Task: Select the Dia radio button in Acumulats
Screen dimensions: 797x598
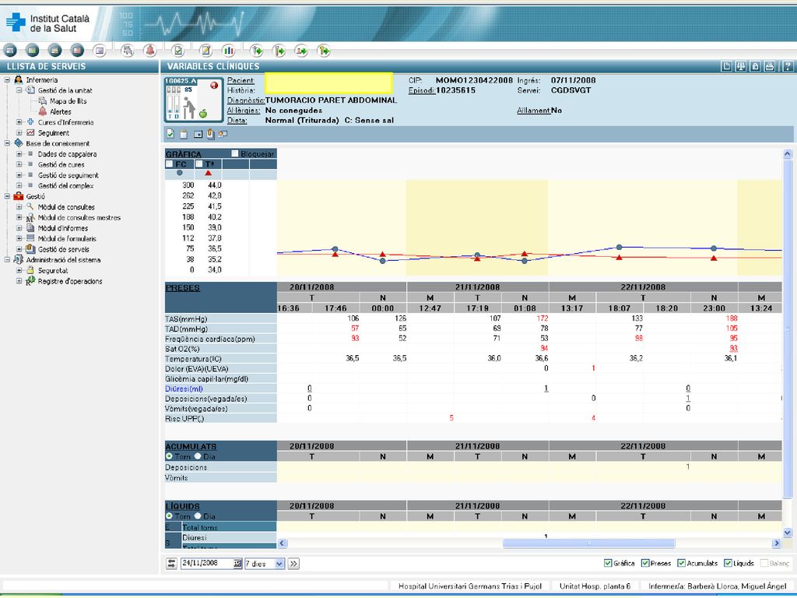Action: [198, 456]
